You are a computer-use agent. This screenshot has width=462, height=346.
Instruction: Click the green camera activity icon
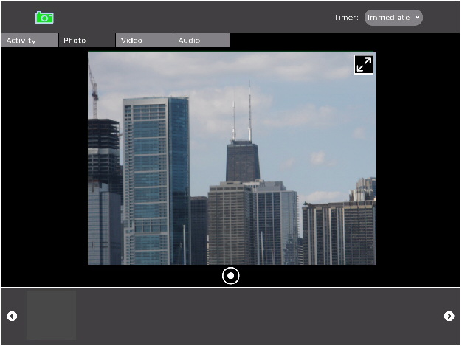pos(44,17)
